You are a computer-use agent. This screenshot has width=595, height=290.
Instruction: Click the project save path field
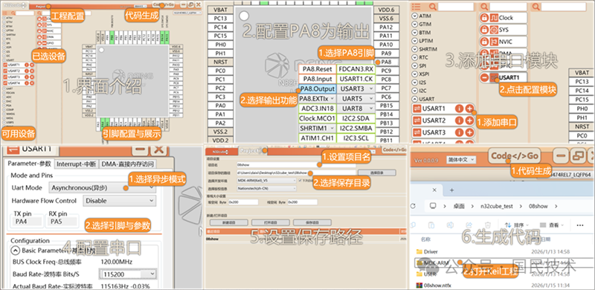[x=296, y=173]
